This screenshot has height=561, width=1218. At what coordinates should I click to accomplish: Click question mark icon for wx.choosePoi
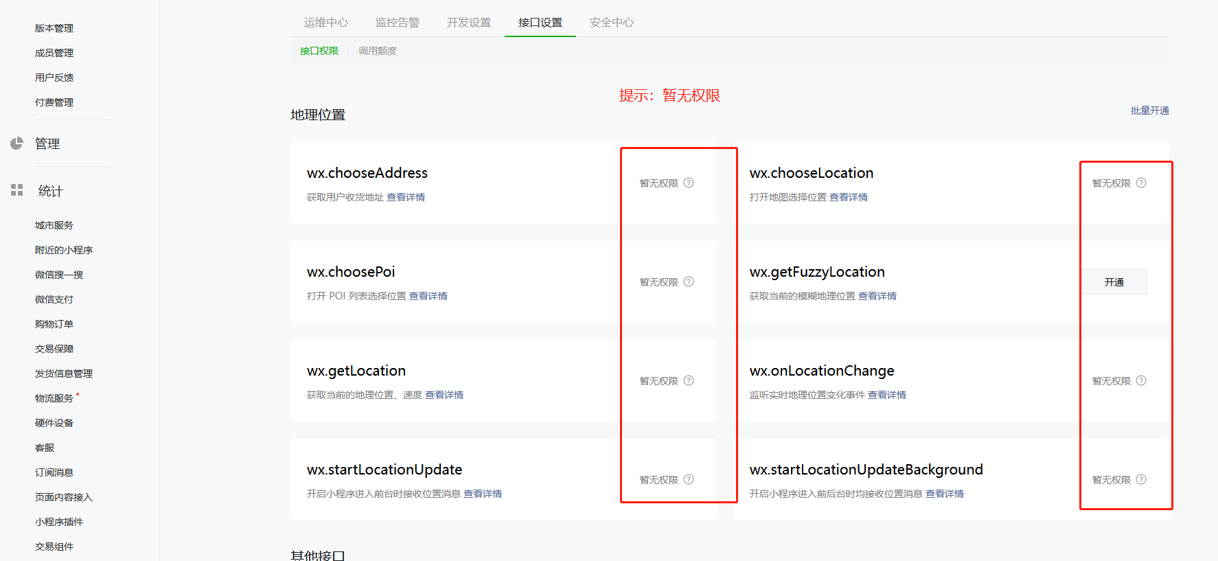coord(689,282)
